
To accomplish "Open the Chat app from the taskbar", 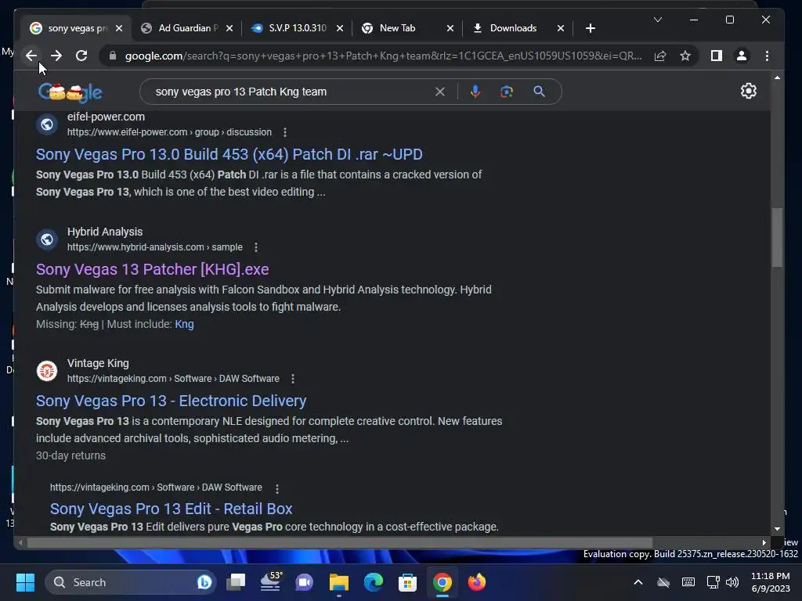I will pos(305,582).
